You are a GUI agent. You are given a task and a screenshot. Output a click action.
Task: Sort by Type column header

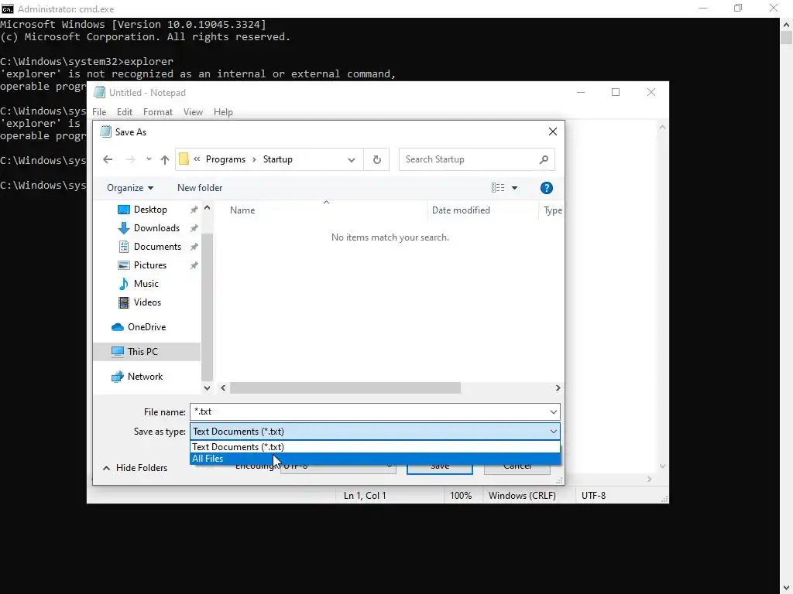coord(552,210)
